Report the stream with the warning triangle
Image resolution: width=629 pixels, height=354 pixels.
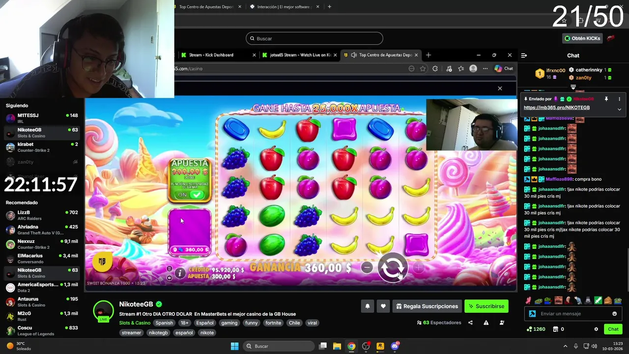click(x=486, y=323)
